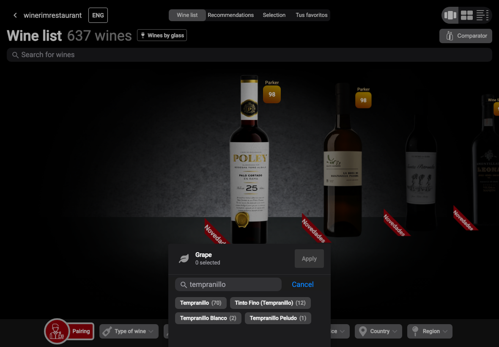
Task: Open the La Bota de Manzanilla bottle
Action: [x=343, y=161]
